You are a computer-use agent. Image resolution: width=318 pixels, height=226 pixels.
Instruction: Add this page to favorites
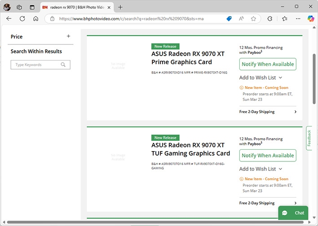(x=253, y=19)
